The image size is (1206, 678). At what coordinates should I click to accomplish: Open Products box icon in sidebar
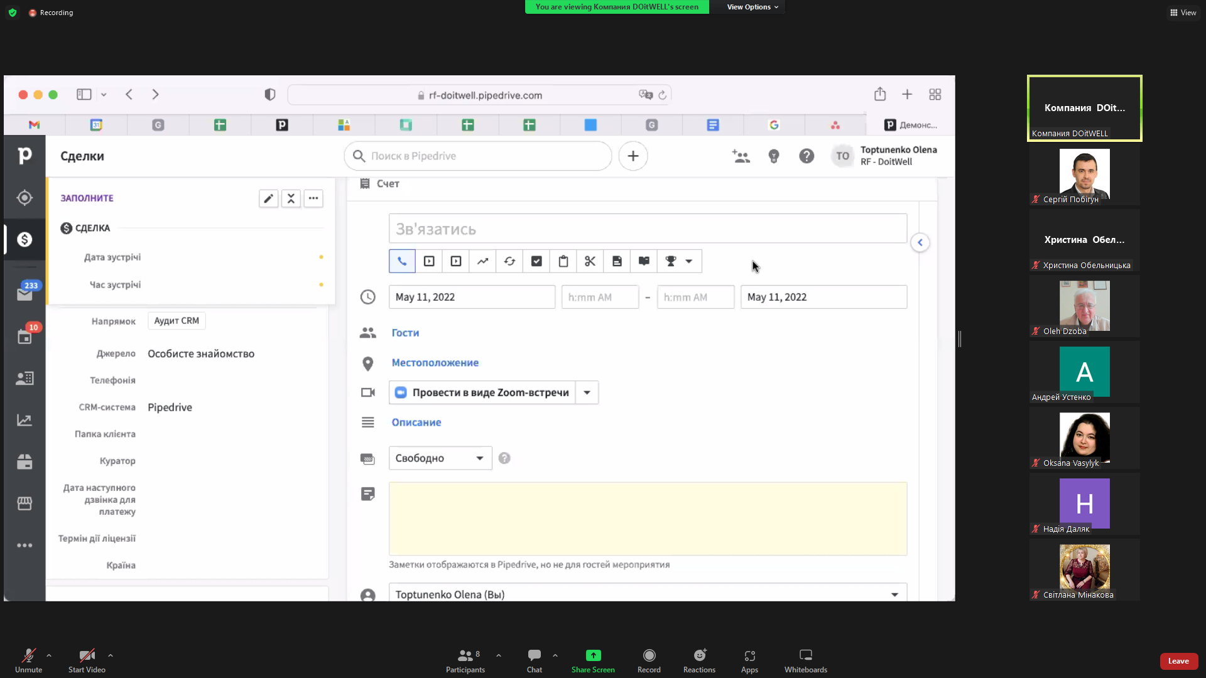(x=24, y=462)
